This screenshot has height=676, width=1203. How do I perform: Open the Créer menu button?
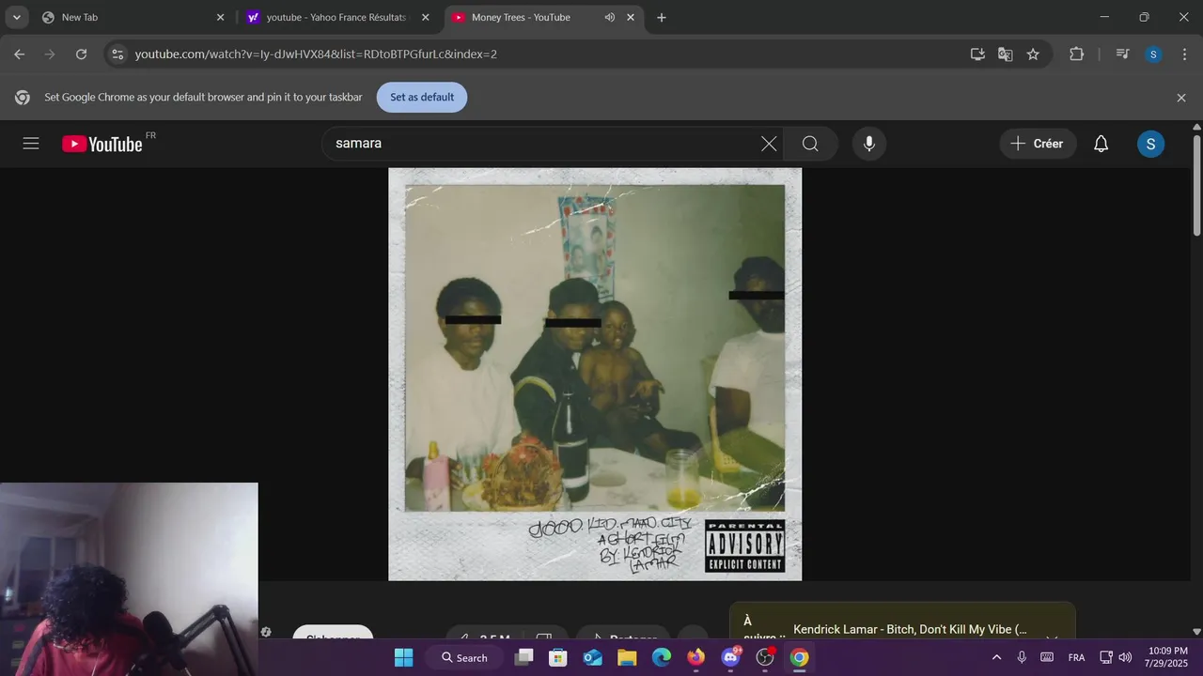[1038, 144]
